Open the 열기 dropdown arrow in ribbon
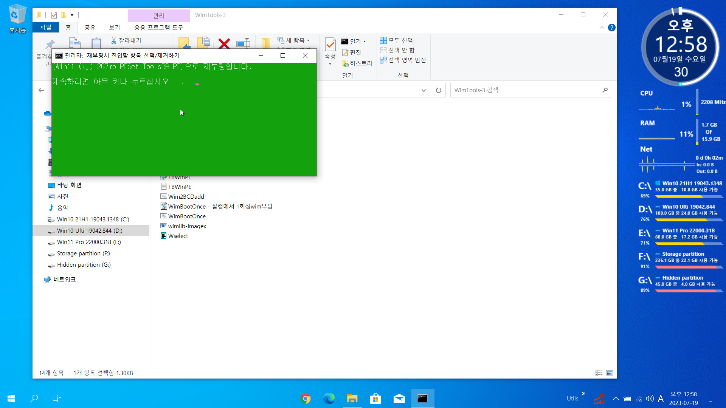The width and height of the screenshot is (726, 408). 365,42
